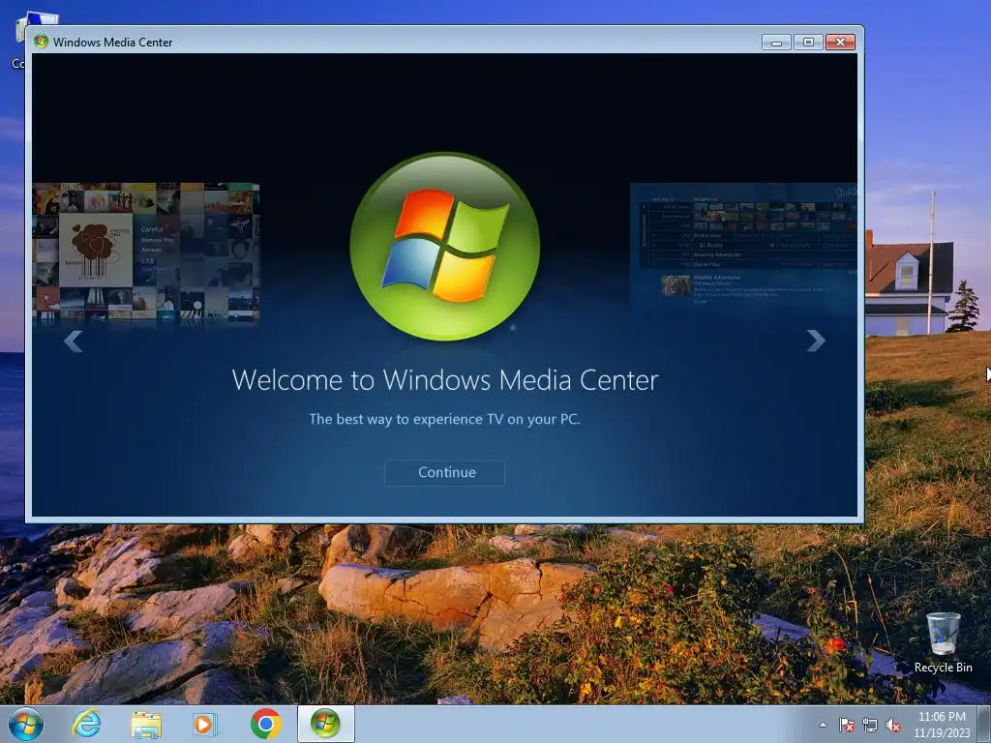This screenshot has height=743, width=991.
Task: Minimize the Windows Media Center window
Action: (776, 42)
